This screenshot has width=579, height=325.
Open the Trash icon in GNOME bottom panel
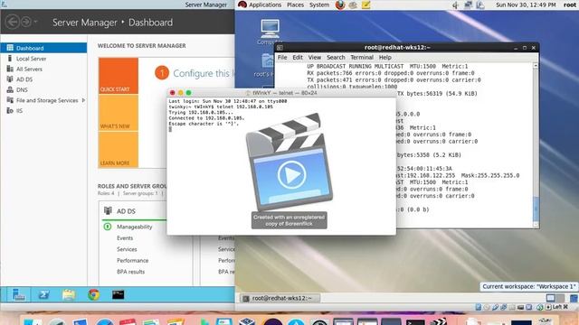[x=574, y=298]
